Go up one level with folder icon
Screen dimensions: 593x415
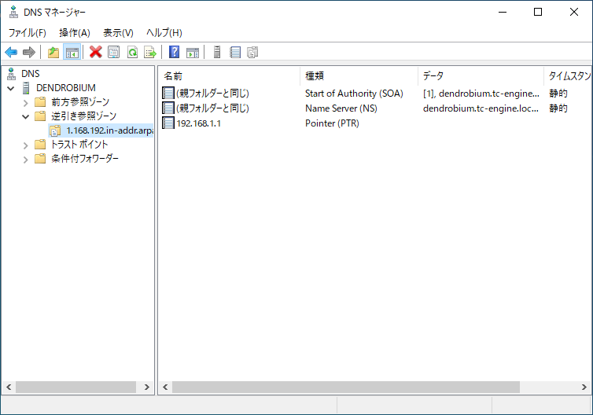pos(53,52)
